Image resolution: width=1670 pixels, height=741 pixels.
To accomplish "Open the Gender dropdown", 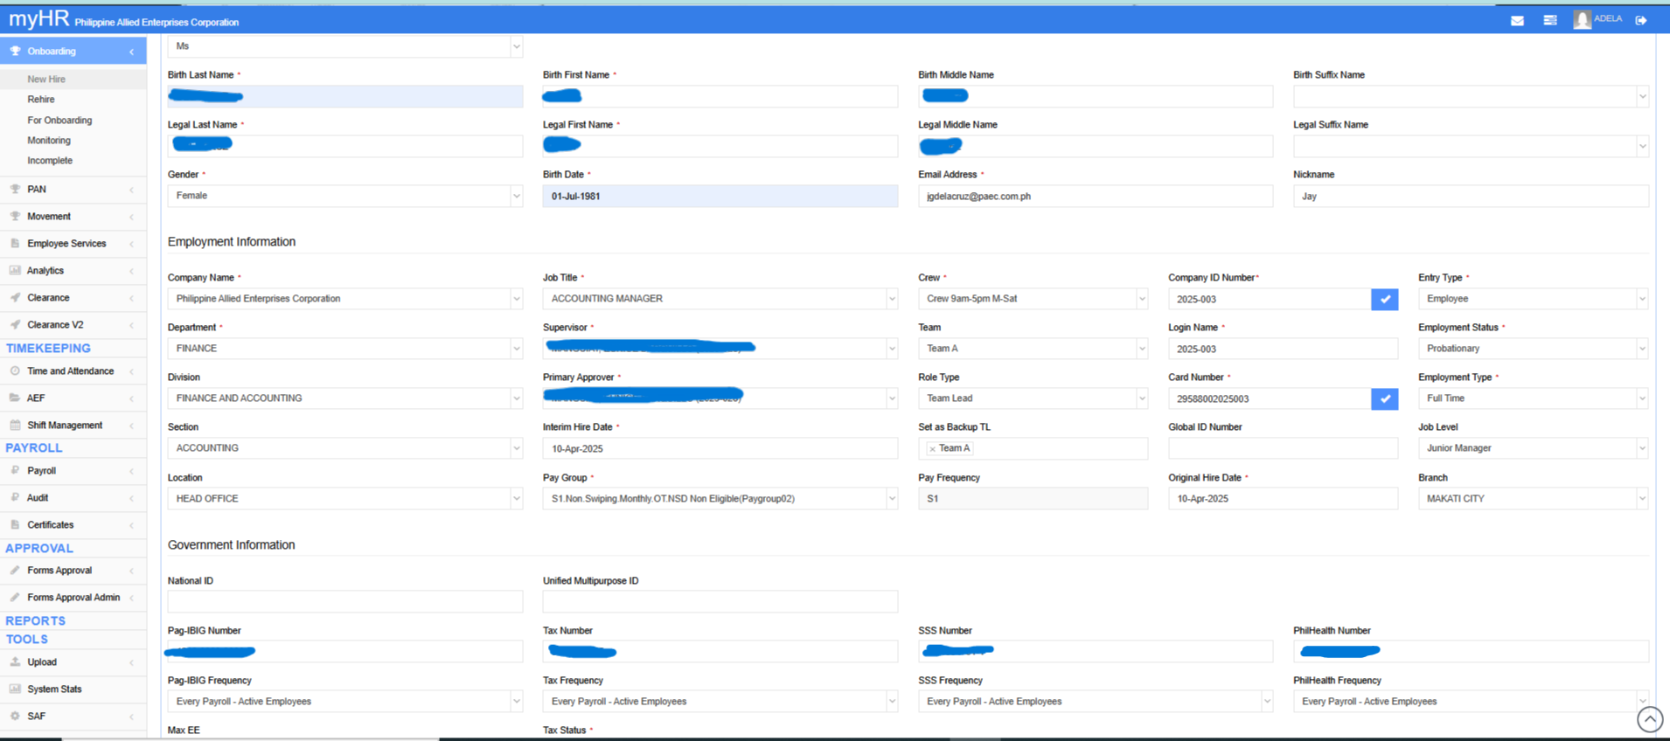I will click(345, 196).
